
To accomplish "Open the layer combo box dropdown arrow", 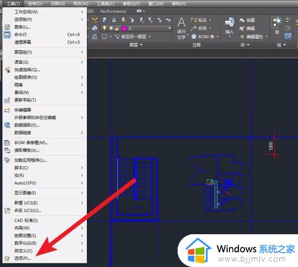I will (x=169, y=29).
